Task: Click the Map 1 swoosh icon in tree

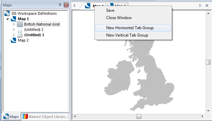Action: click(13, 19)
